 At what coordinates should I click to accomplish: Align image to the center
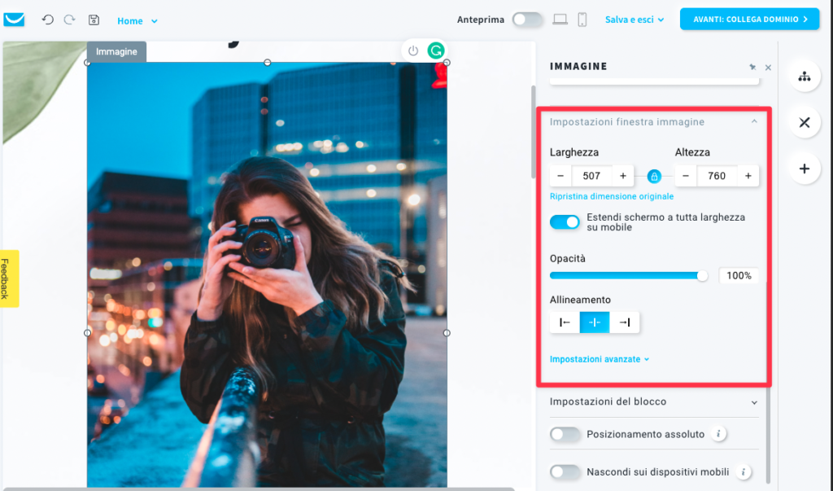595,322
